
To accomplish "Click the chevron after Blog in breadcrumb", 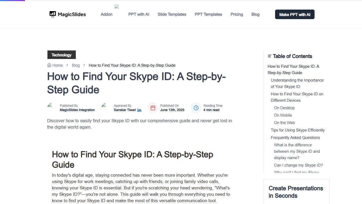I will coord(84,65).
